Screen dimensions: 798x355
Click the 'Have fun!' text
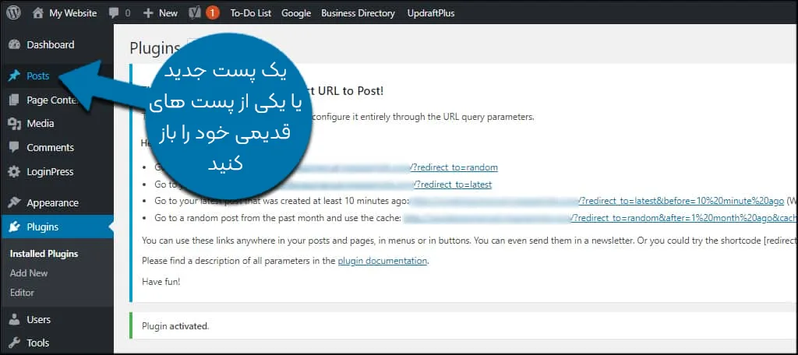(x=161, y=281)
